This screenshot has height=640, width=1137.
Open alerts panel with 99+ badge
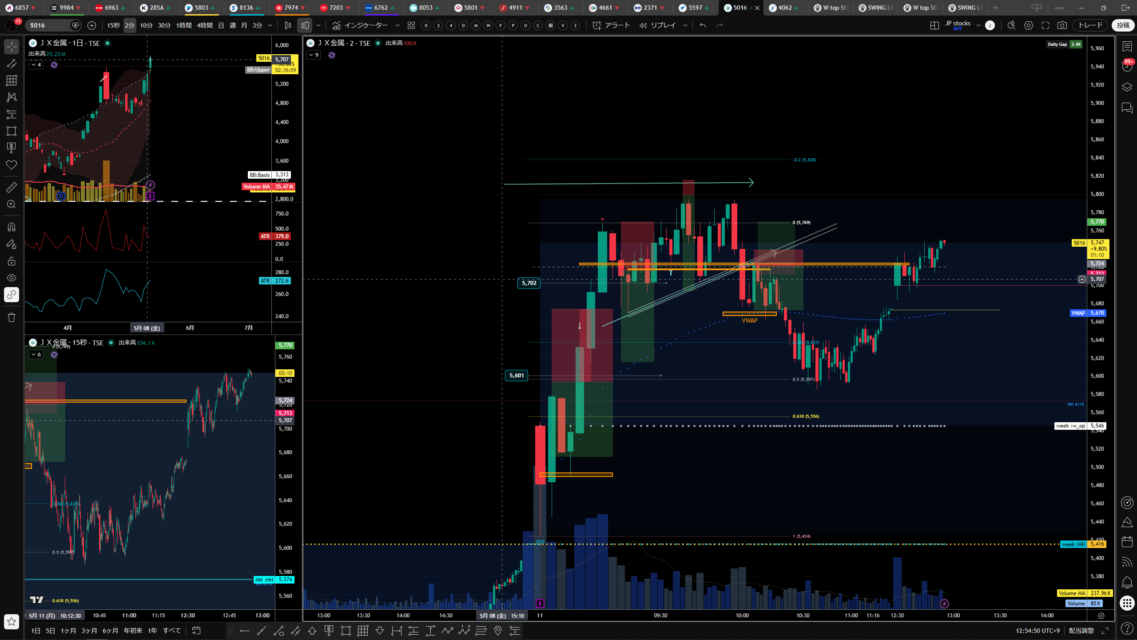[x=1127, y=67]
